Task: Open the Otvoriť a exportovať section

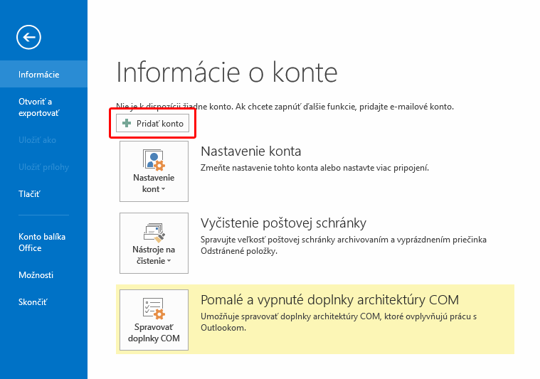Action: pyautogui.click(x=39, y=107)
